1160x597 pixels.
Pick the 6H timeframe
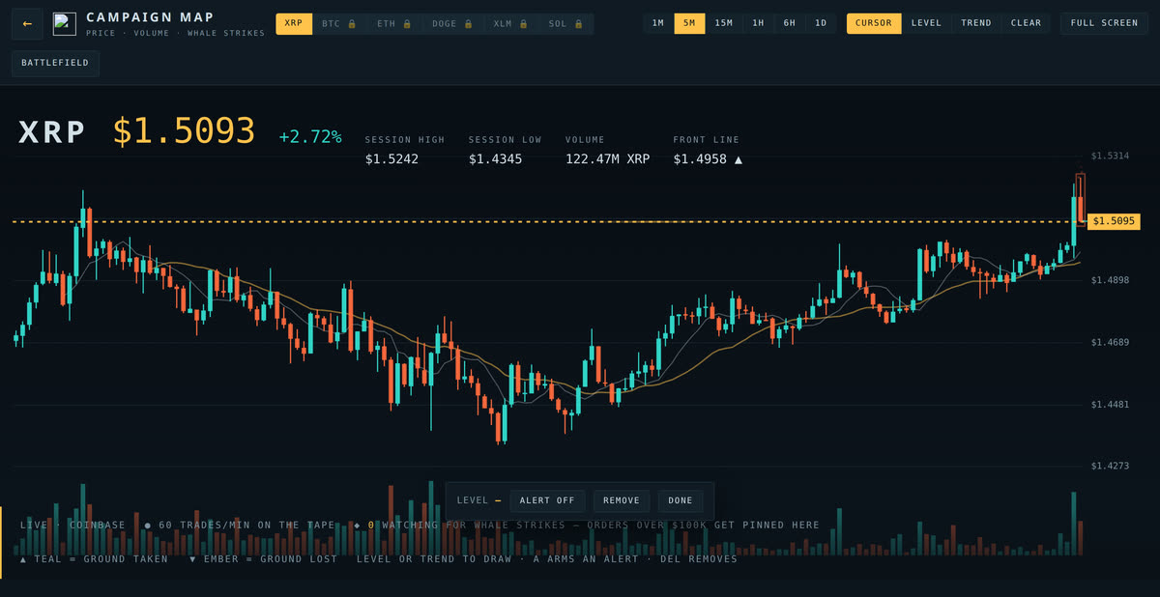(x=790, y=23)
